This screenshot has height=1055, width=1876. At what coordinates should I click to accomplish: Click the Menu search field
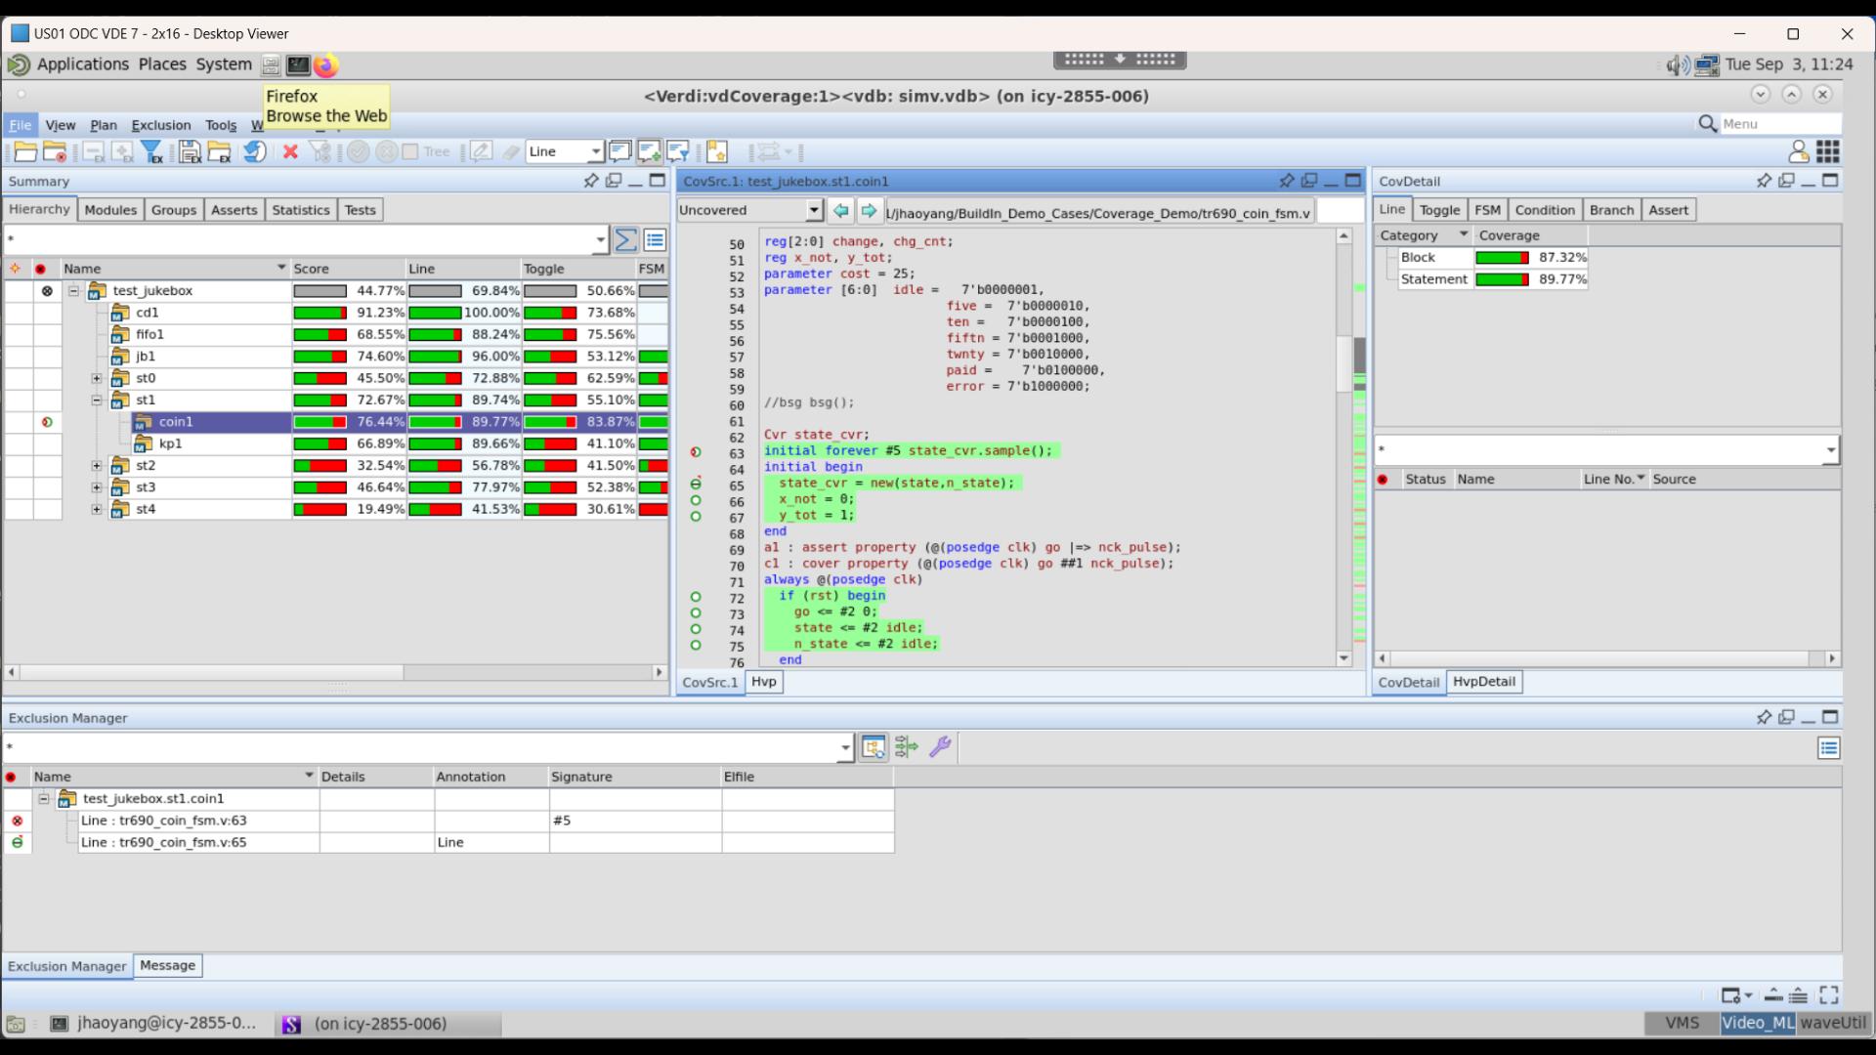click(x=1778, y=124)
